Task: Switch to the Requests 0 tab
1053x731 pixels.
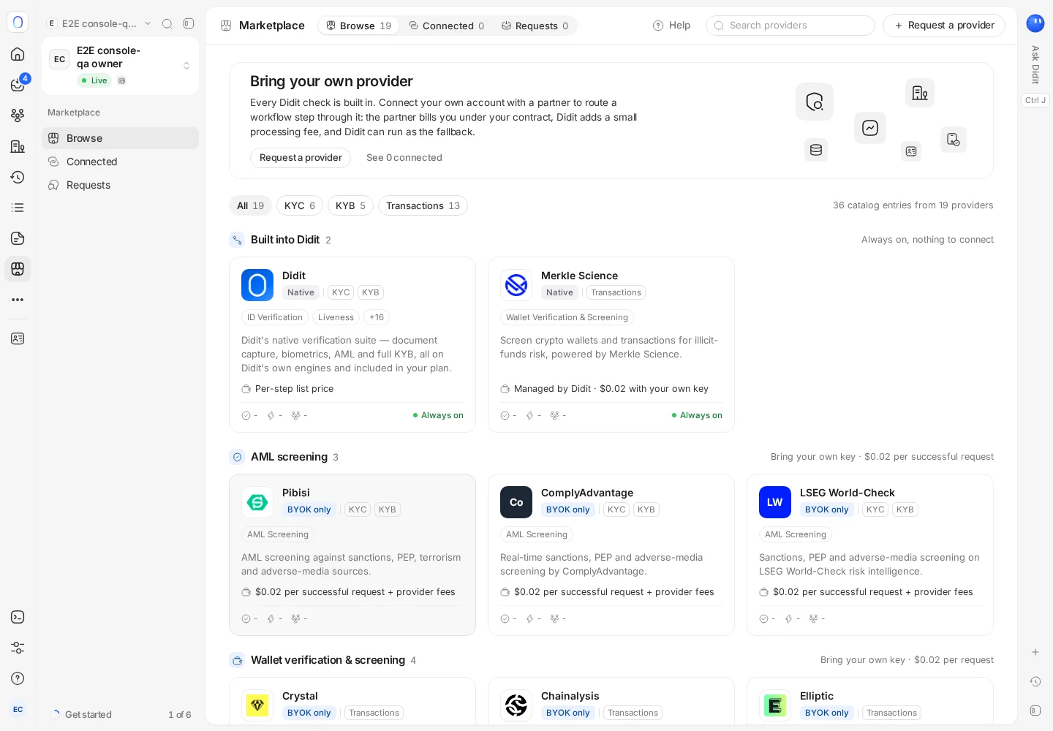Action: (535, 26)
